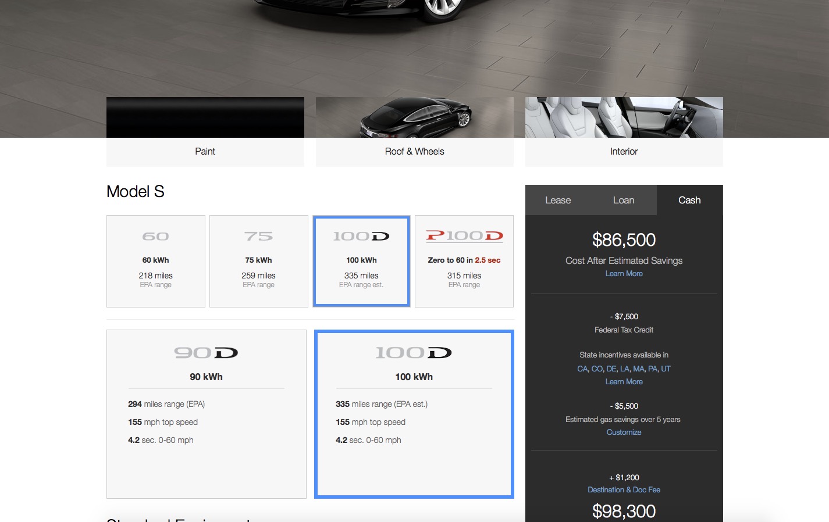Image resolution: width=829 pixels, height=522 pixels.
Task: Click '155 mph top speed' in the 90D card
Action: coord(163,423)
